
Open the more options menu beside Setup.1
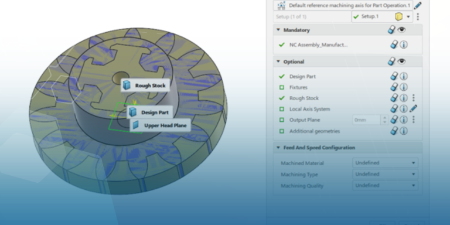(418, 16)
